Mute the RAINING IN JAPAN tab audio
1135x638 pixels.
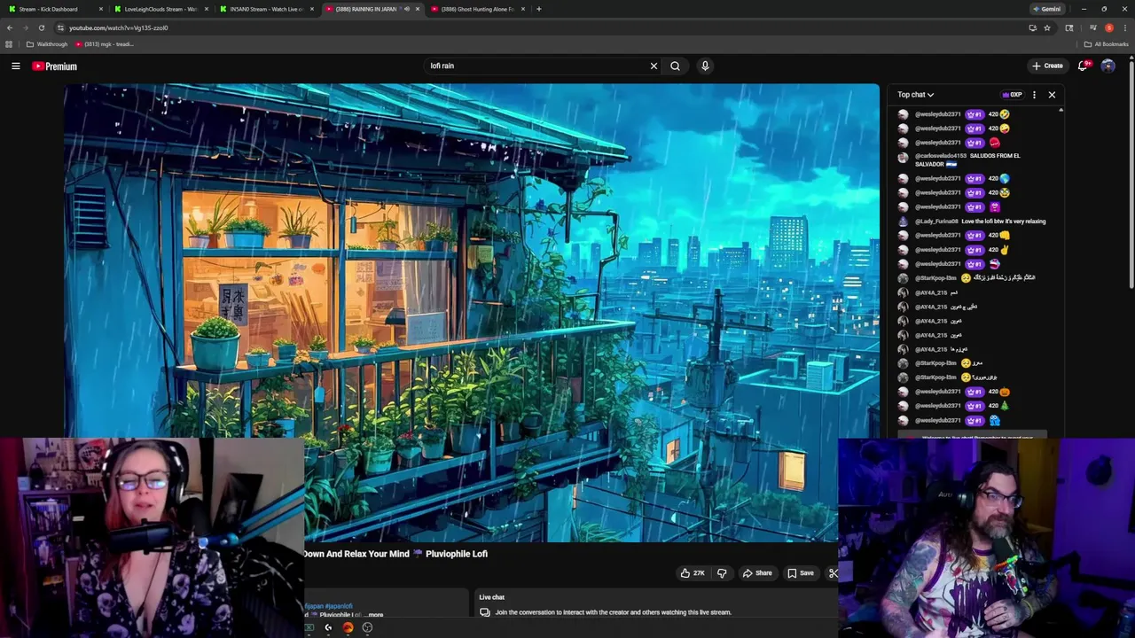click(x=407, y=9)
